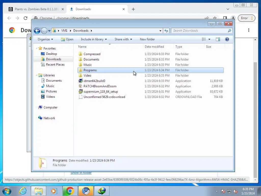Select the Music folder in the file list

click(x=88, y=65)
